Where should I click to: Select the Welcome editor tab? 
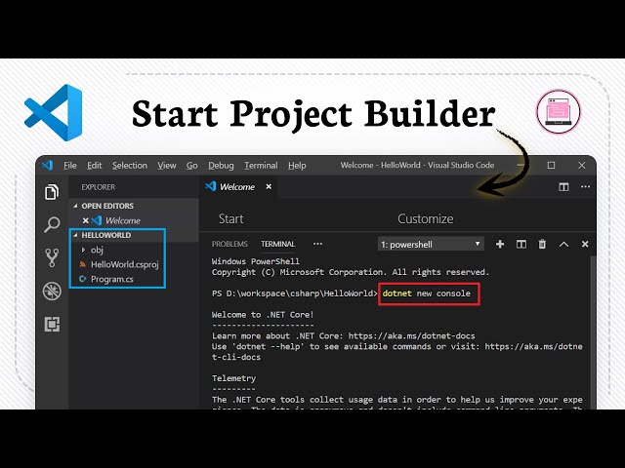(237, 186)
